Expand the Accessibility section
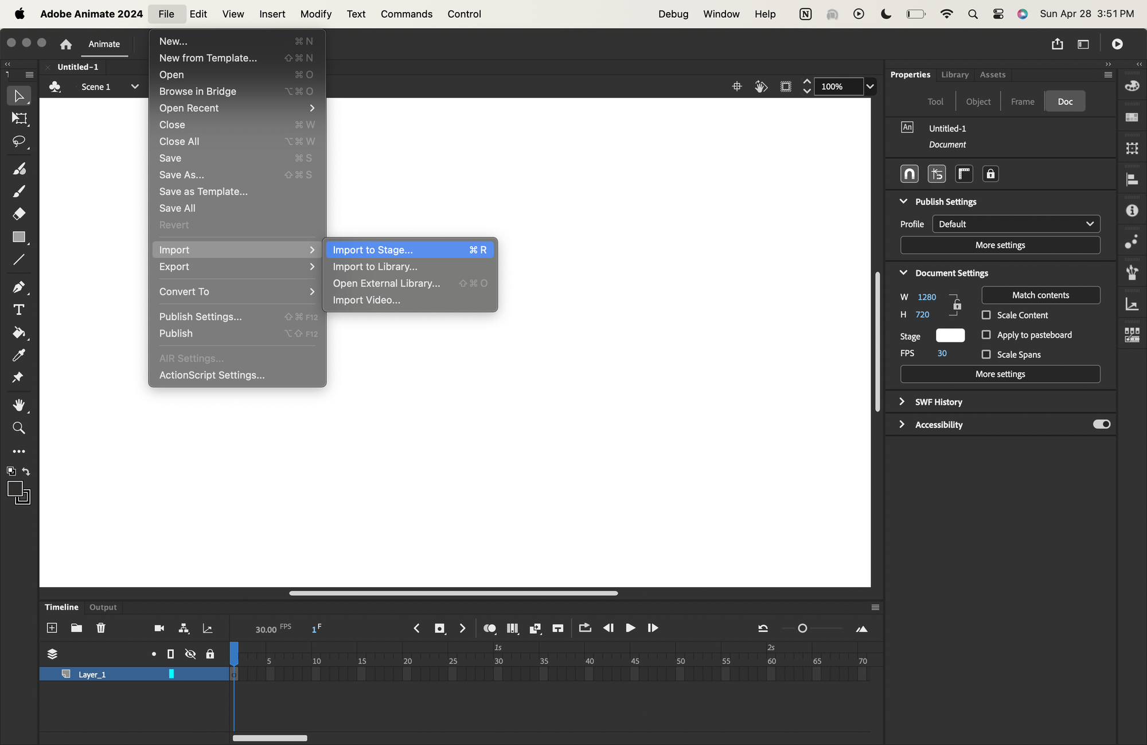The width and height of the screenshot is (1147, 745). 902,424
